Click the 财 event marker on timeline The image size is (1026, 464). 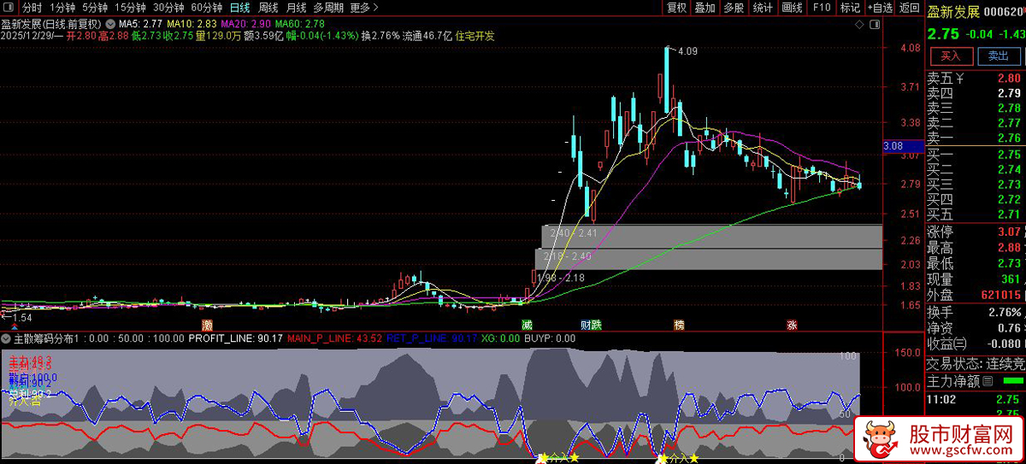point(586,326)
